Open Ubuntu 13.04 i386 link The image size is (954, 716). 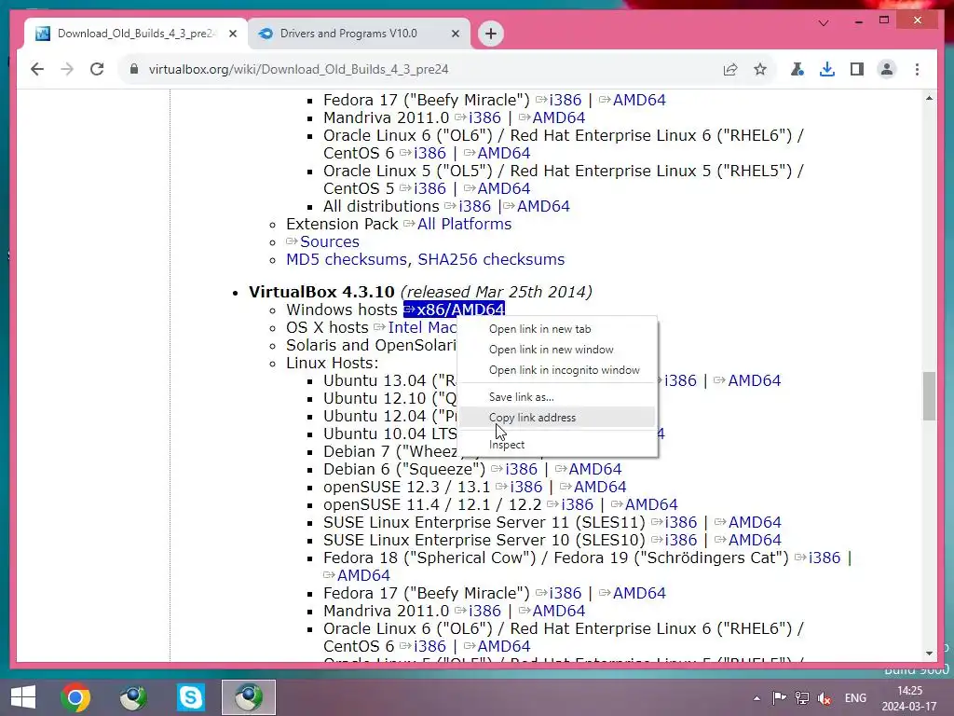coord(680,380)
